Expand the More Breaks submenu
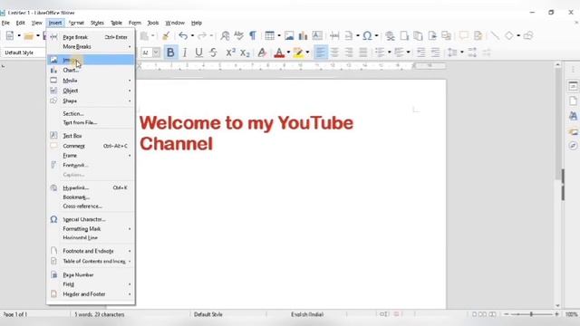Screen dimensions: 580x326 coord(91,46)
